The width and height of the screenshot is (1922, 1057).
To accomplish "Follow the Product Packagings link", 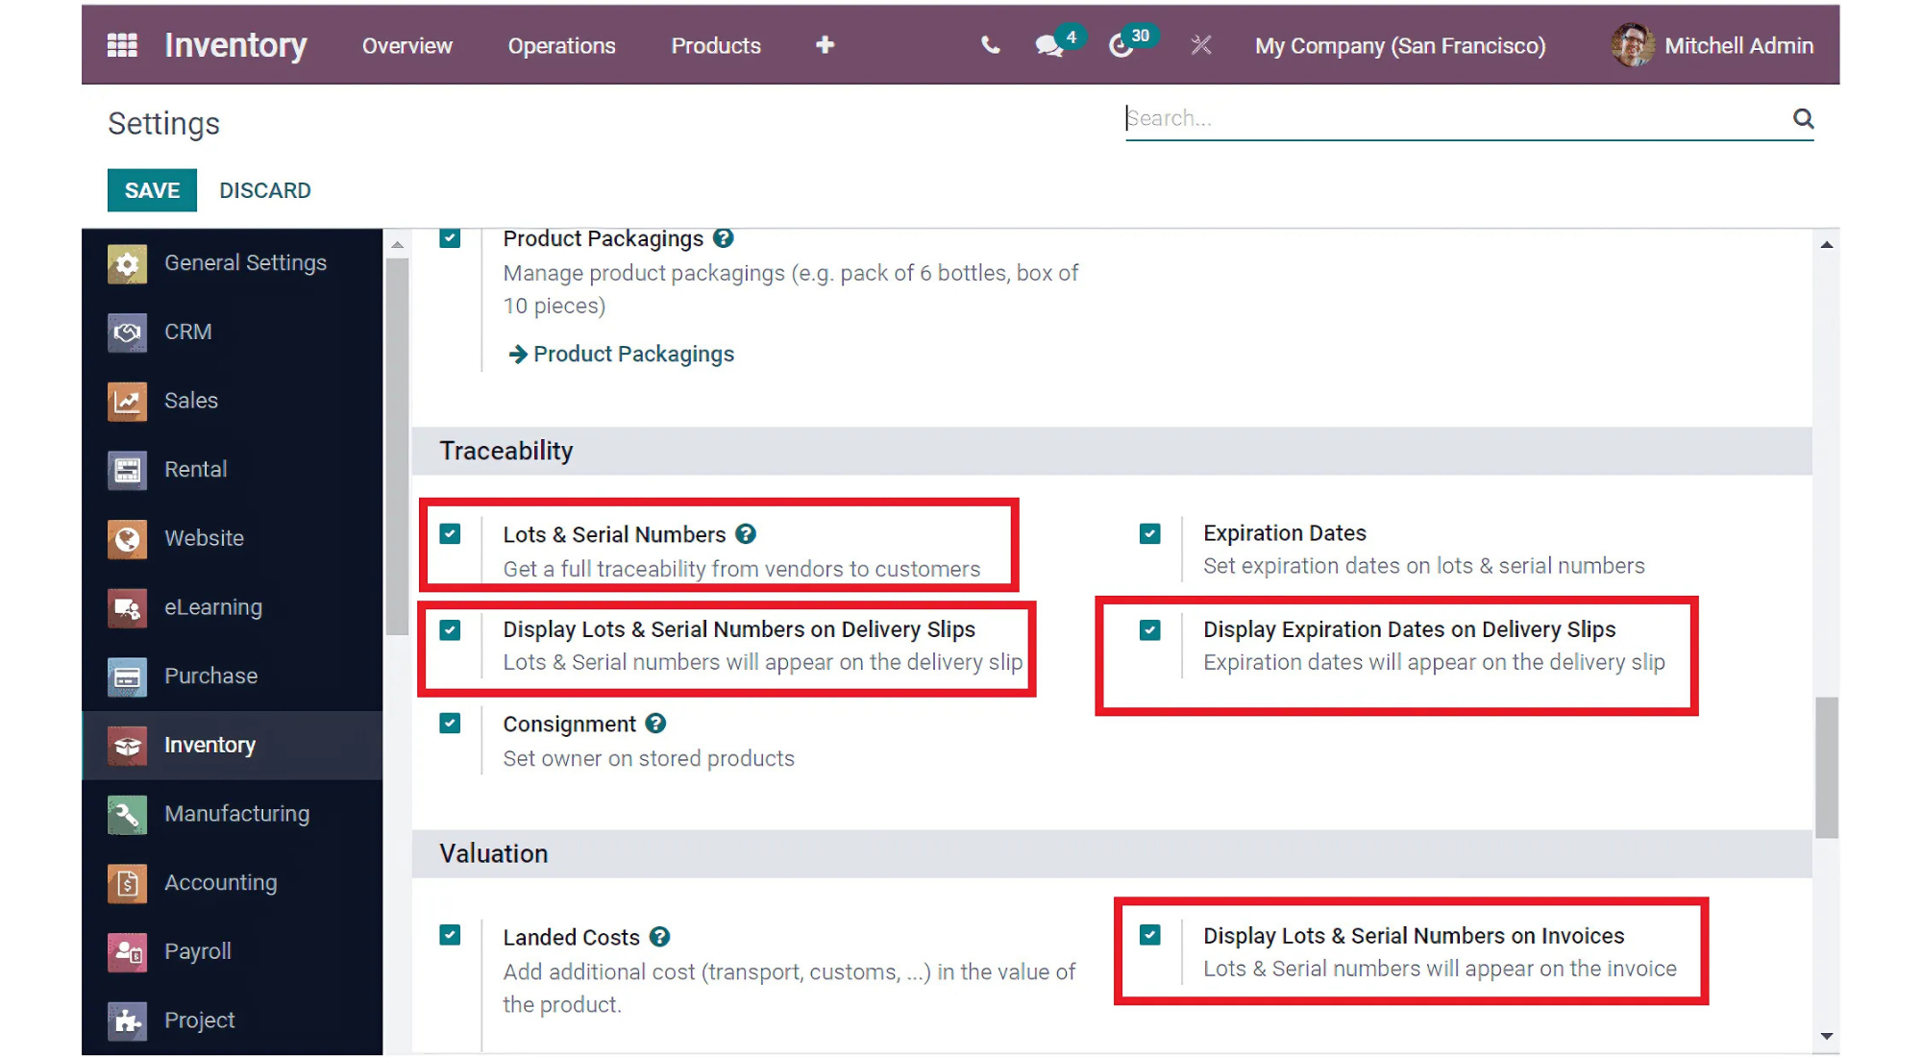I will [632, 354].
